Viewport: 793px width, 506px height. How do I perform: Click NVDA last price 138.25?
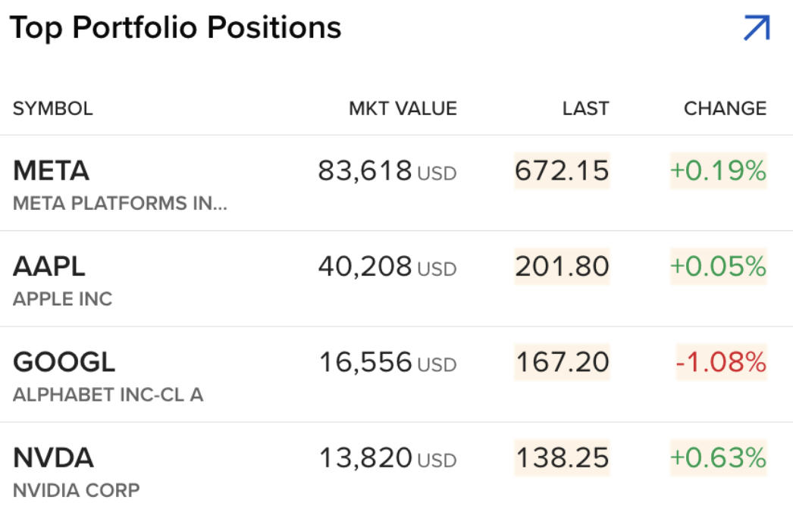(562, 458)
